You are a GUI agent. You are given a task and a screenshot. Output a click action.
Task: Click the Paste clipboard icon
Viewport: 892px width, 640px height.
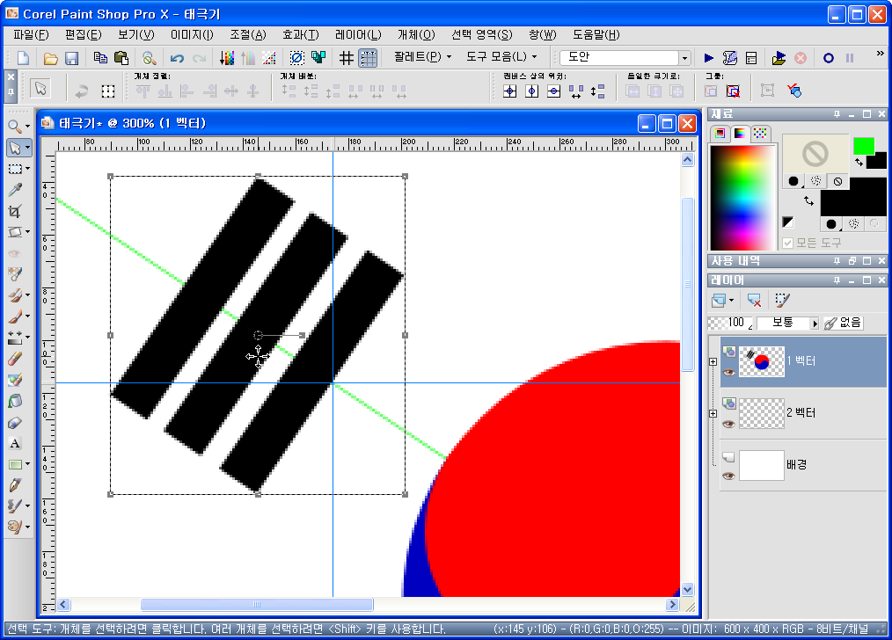121,57
